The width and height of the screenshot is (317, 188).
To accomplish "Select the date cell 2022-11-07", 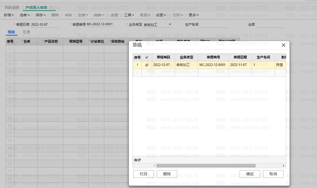I will tap(240, 65).
